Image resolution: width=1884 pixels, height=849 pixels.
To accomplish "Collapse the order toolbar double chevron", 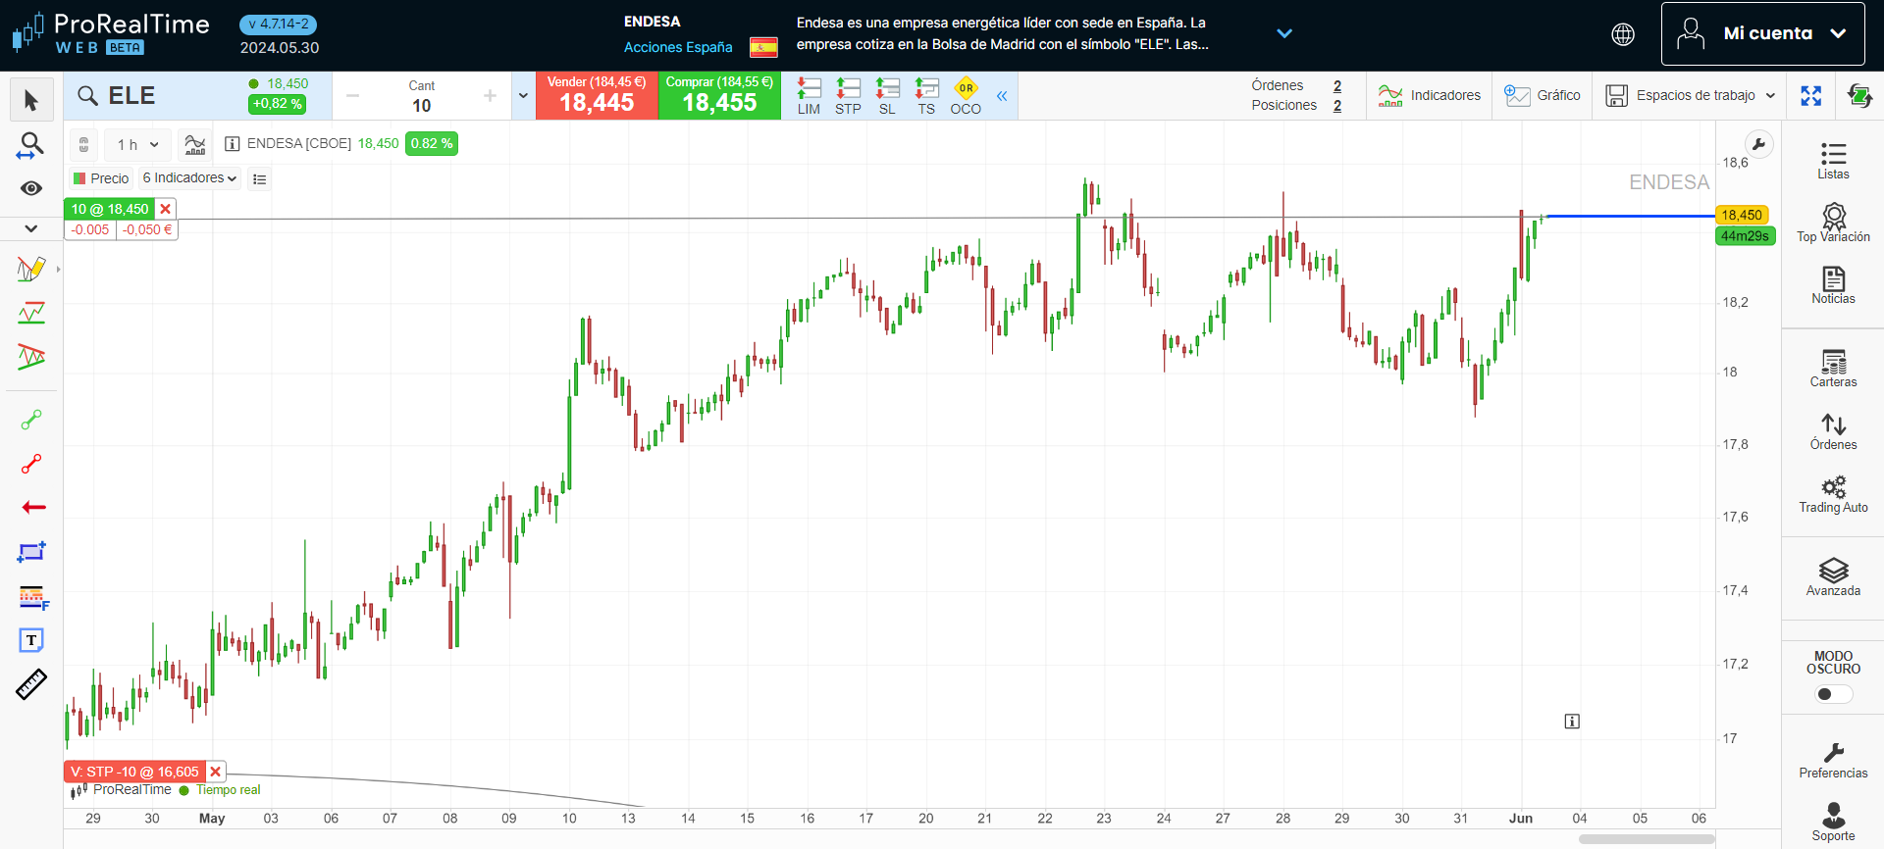I will pyautogui.click(x=1002, y=96).
